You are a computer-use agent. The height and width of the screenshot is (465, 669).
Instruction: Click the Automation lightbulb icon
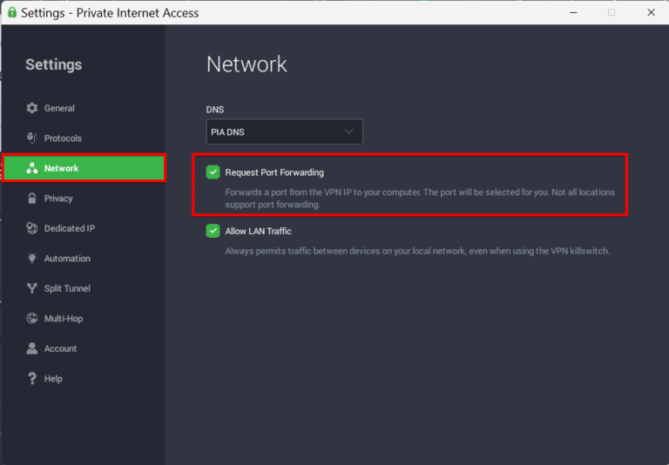[x=32, y=259]
